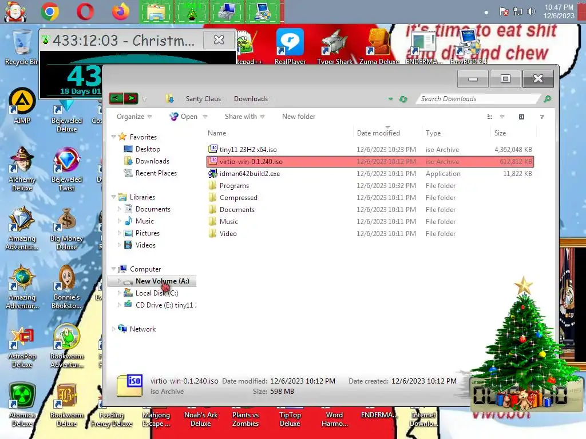This screenshot has height=439, width=586.
Task: Open Atomica Deluxe shortcut
Action: coord(22,405)
